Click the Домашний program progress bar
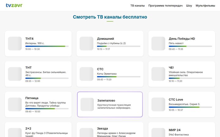Screen dimensions: 220x137 tap(119, 46)
